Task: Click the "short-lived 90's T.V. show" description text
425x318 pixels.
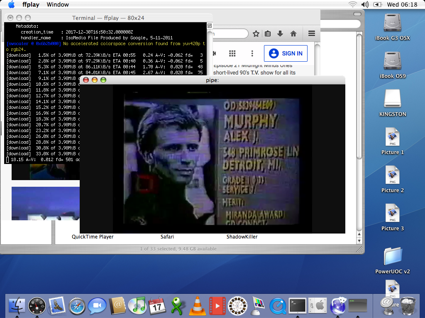Action: click(254, 72)
